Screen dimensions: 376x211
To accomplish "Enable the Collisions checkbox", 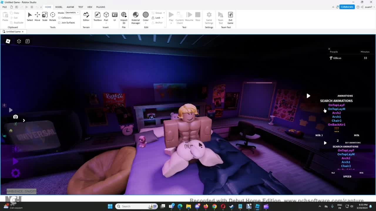I will (x=60, y=18).
